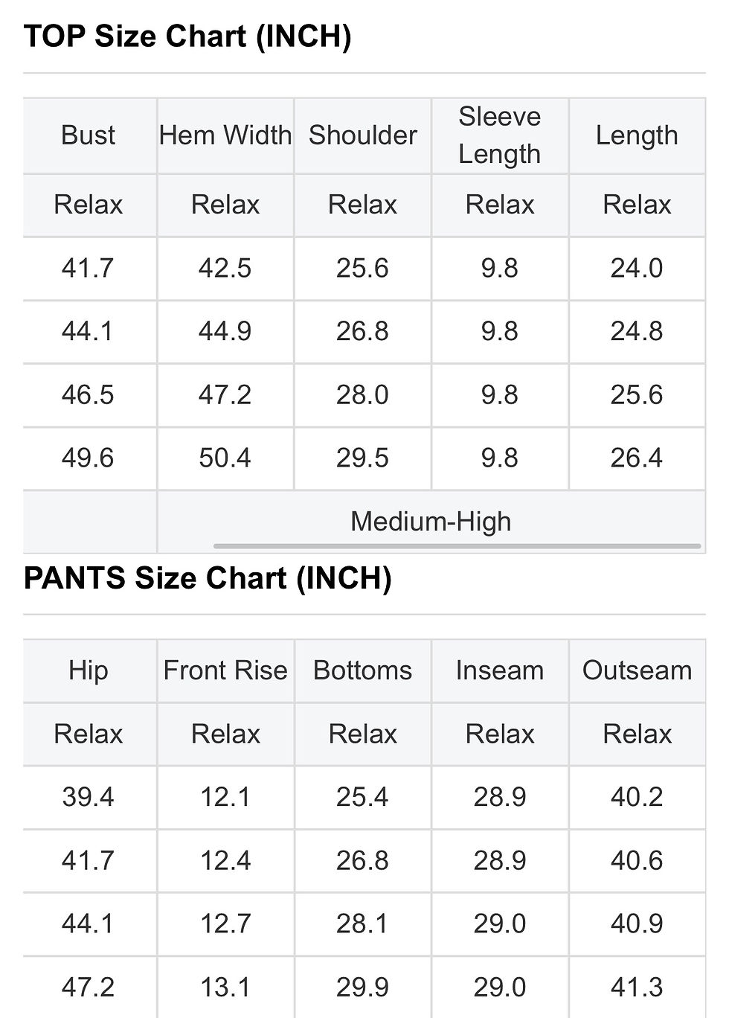Click the 41.3 outseam value cell
729x1018 pixels.
tap(637, 987)
